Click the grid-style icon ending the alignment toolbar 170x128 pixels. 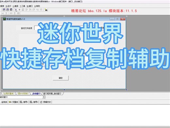[x=18, y=13]
